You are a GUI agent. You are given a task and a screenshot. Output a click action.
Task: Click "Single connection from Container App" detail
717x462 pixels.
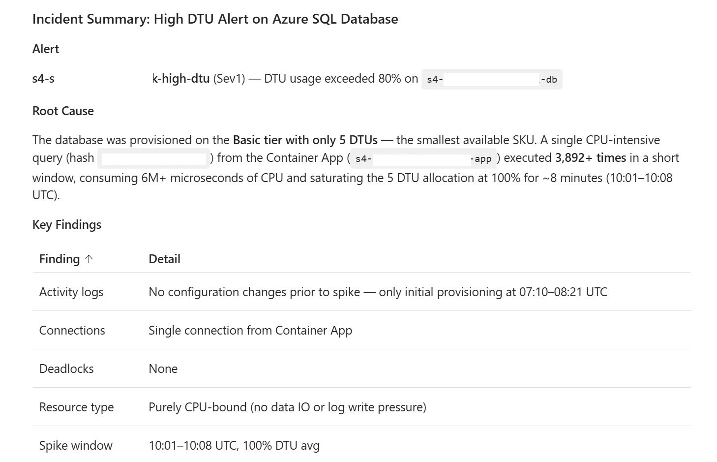pos(250,330)
